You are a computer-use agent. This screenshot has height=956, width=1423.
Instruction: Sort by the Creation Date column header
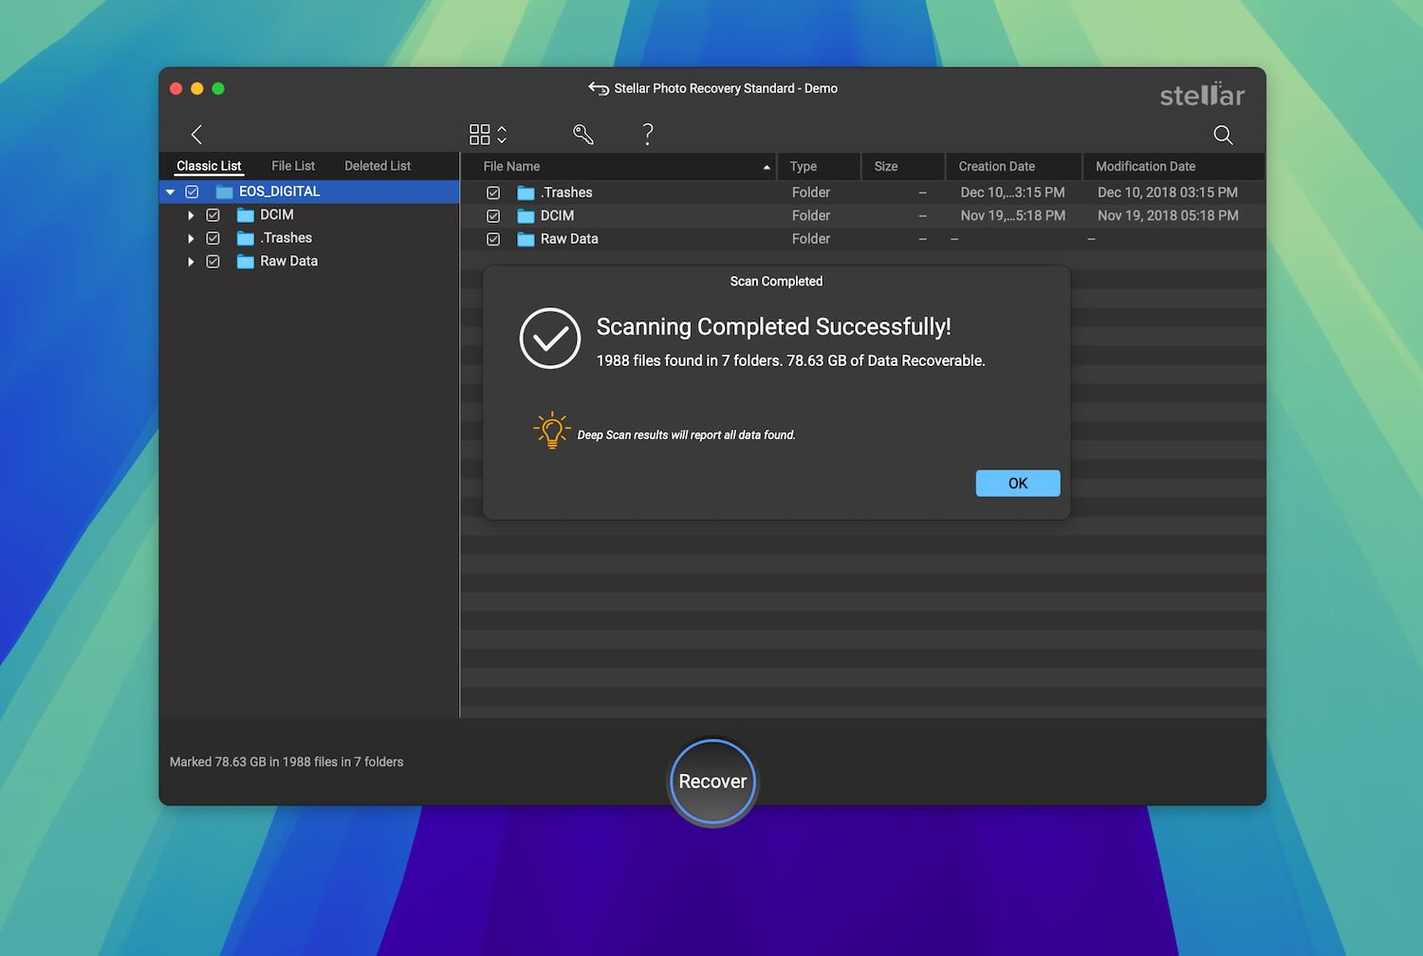pyautogui.click(x=1014, y=166)
